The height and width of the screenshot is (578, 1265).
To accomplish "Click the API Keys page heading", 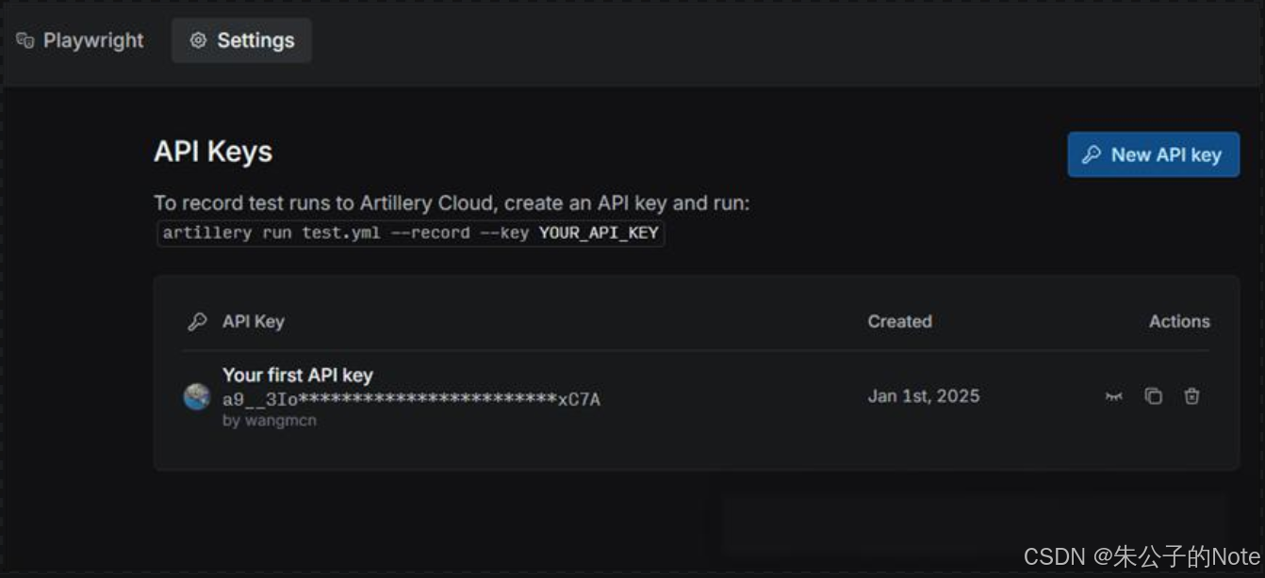I will pos(213,152).
